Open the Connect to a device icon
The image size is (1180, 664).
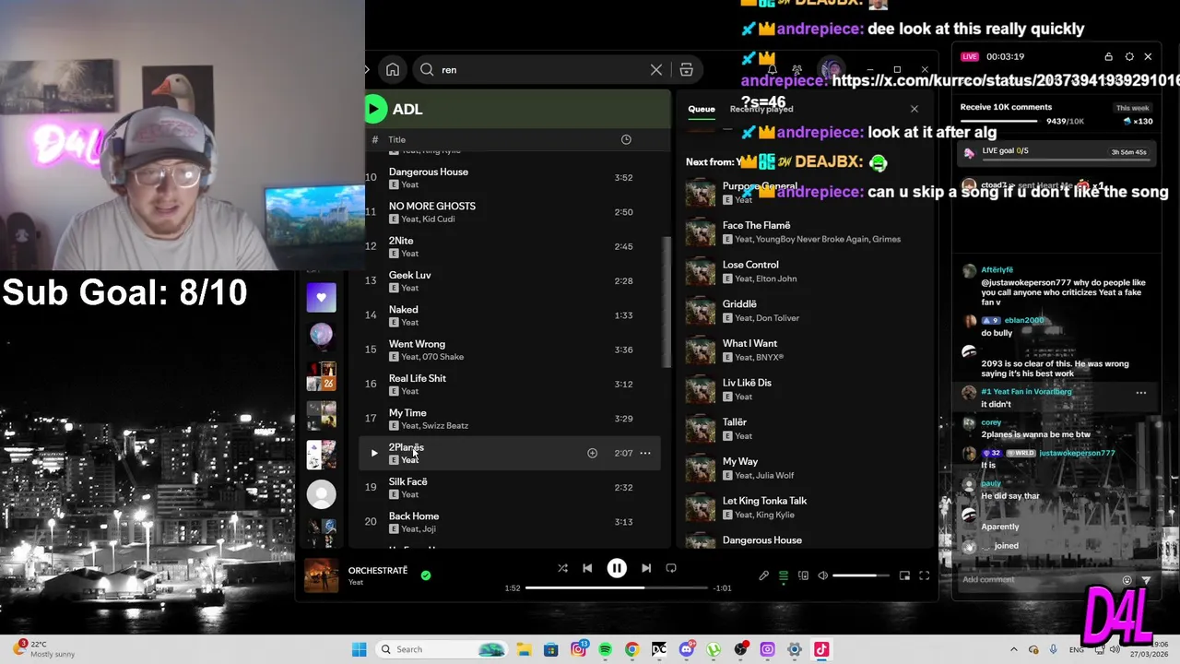coord(803,575)
